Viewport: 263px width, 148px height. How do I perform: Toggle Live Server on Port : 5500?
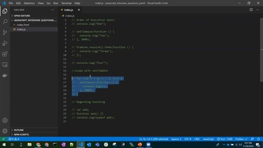click(x=225, y=139)
